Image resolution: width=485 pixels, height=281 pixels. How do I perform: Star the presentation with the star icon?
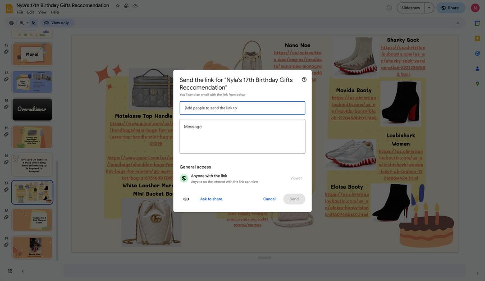point(118,5)
